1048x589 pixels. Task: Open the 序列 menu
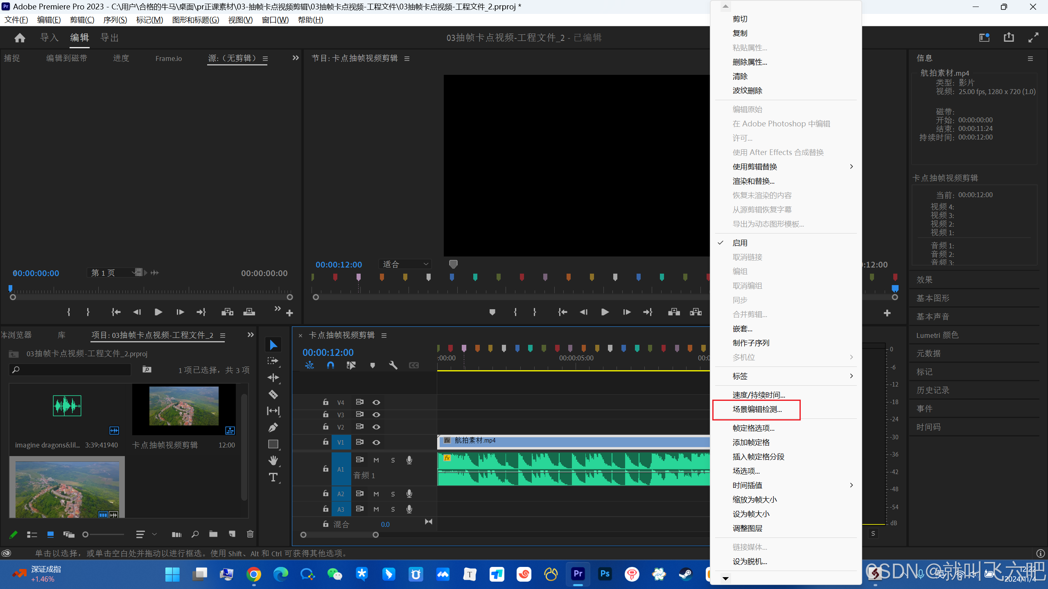tap(115, 20)
